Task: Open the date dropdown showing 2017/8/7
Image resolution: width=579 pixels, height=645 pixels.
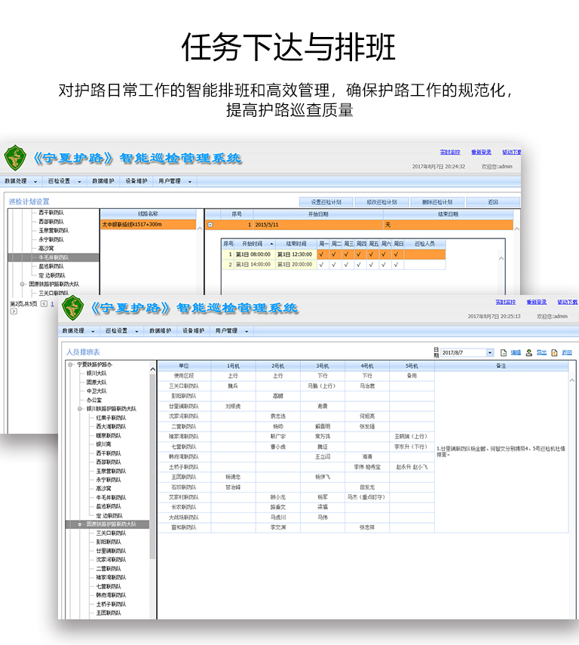Action: pos(489,352)
